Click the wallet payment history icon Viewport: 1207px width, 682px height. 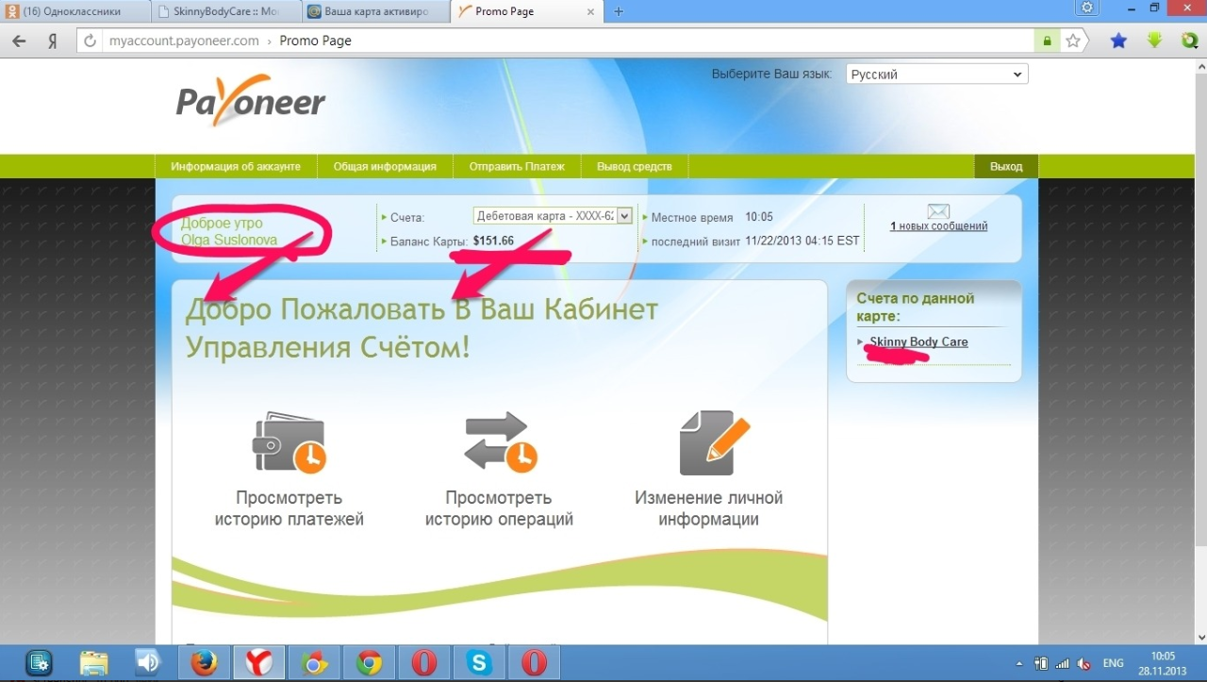289,442
